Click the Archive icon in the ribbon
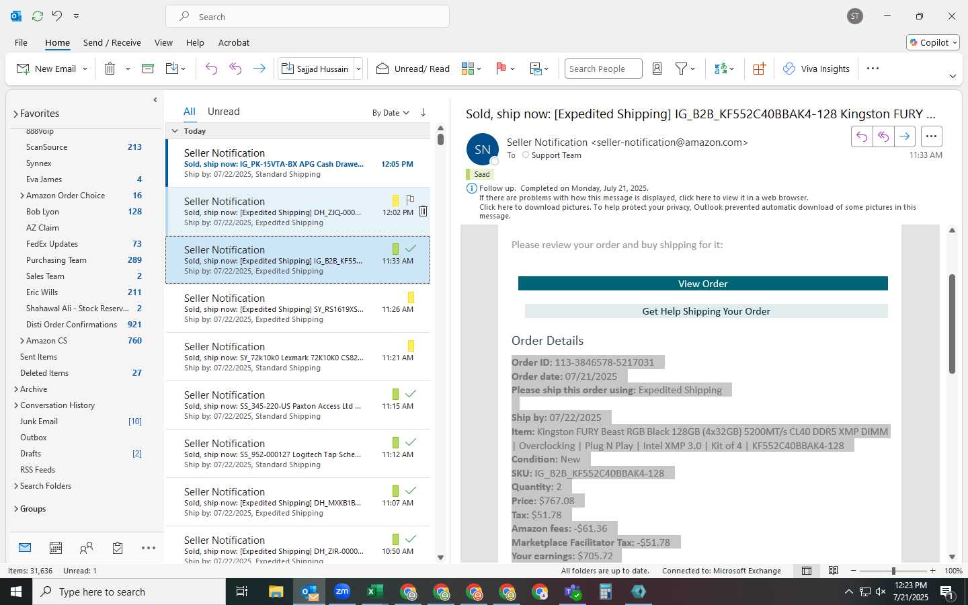Image resolution: width=968 pixels, height=605 pixels. pyautogui.click(x=148, y=69)
